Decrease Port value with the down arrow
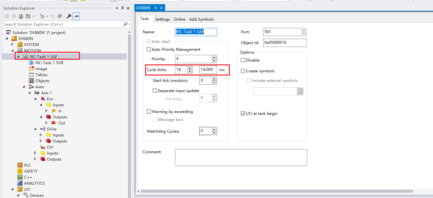Viewport: 433px width, 198px height. (304, 34)
